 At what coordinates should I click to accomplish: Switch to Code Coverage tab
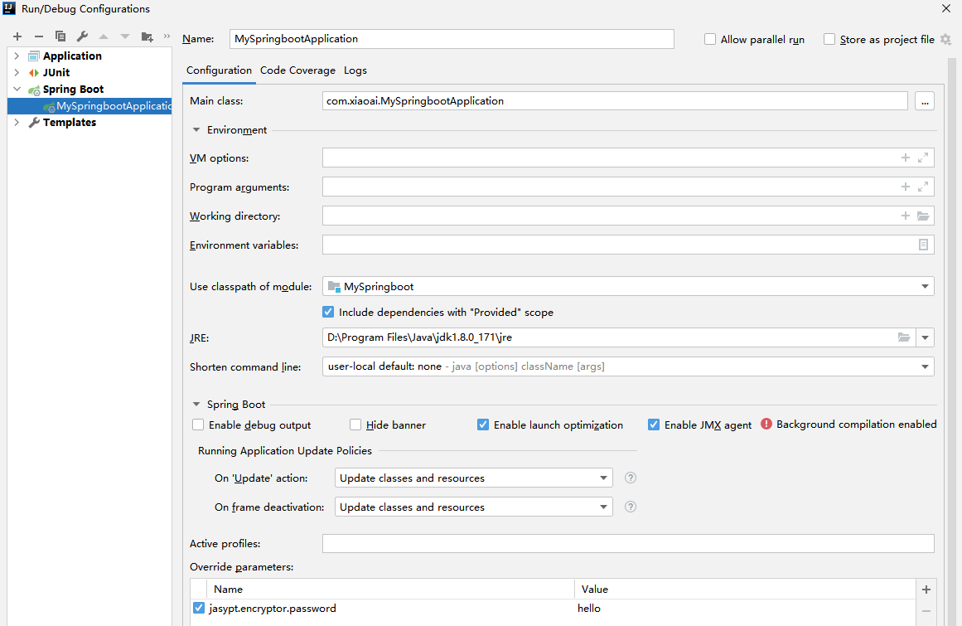click(297, 70)
